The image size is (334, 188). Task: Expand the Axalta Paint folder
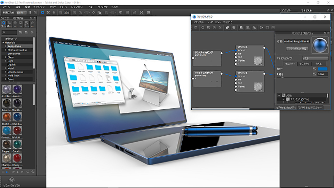[x=6, y=46]
